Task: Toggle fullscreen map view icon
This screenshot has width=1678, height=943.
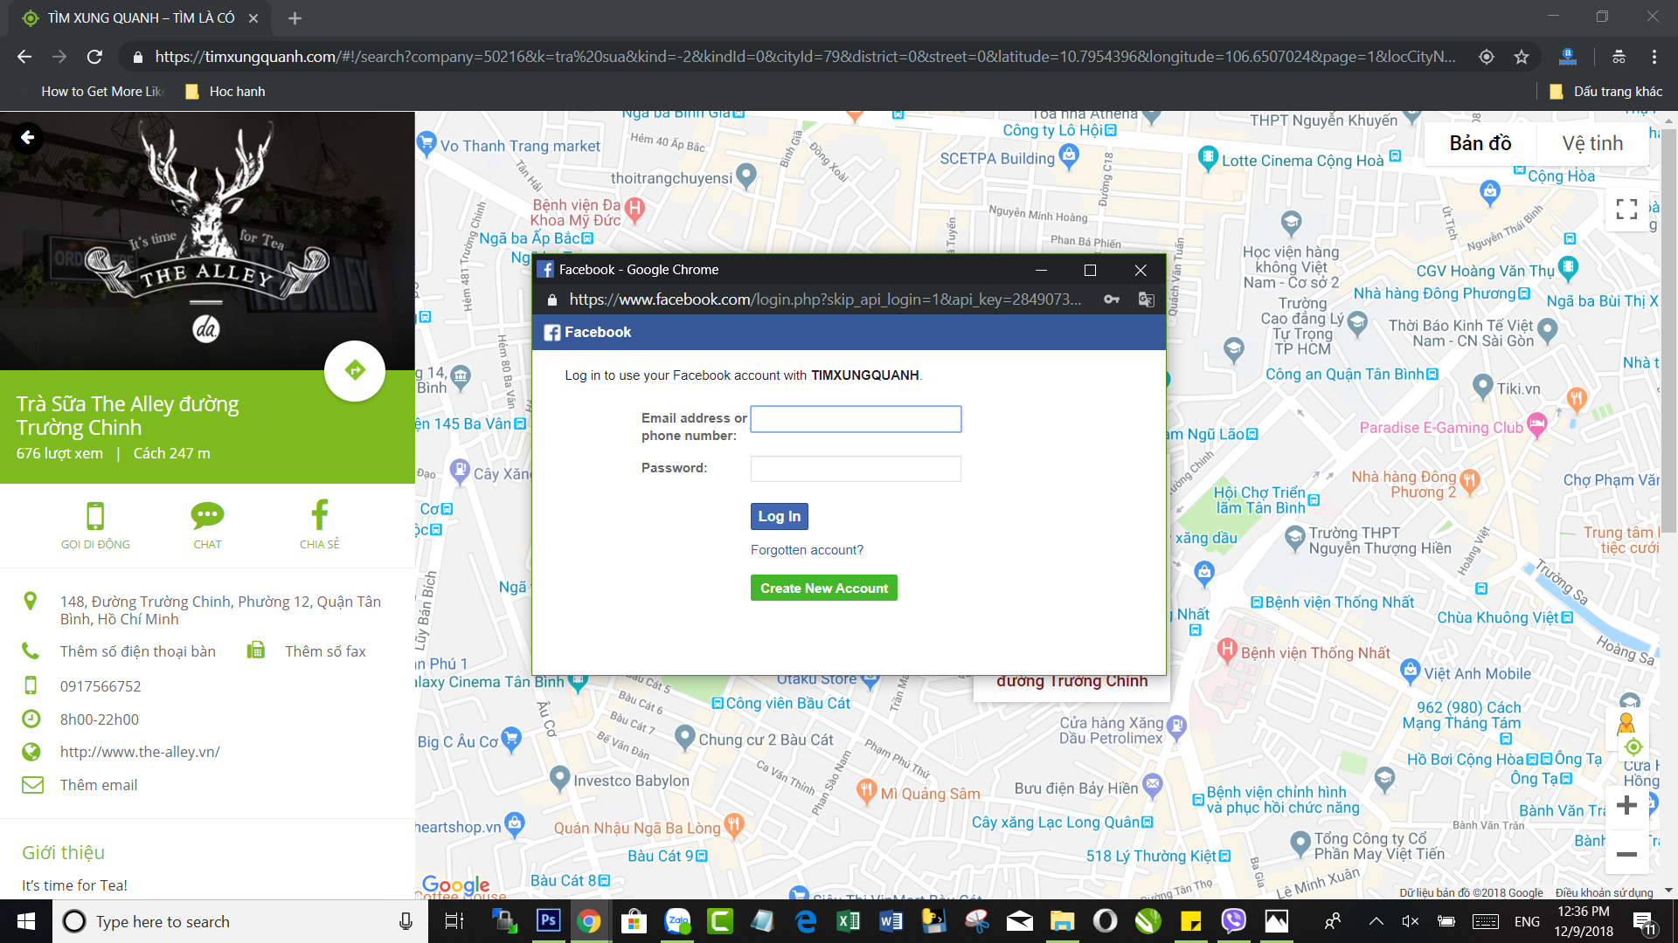Action: pyautogui.click(x=1626, y=209)
